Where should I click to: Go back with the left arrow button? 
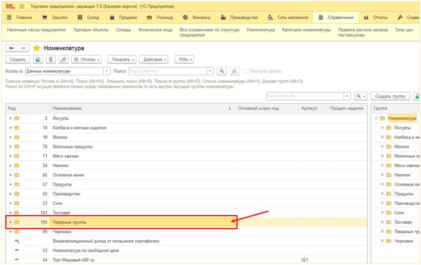pyautogui.click(x=11, y=48)
